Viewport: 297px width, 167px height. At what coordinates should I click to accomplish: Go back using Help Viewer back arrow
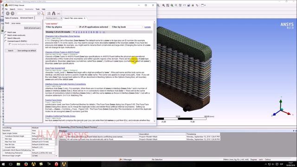[7, 13]
